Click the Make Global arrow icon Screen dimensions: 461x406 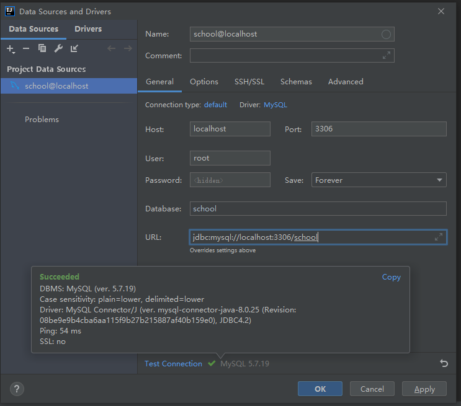pyautogui.click(x=74, y=48)
